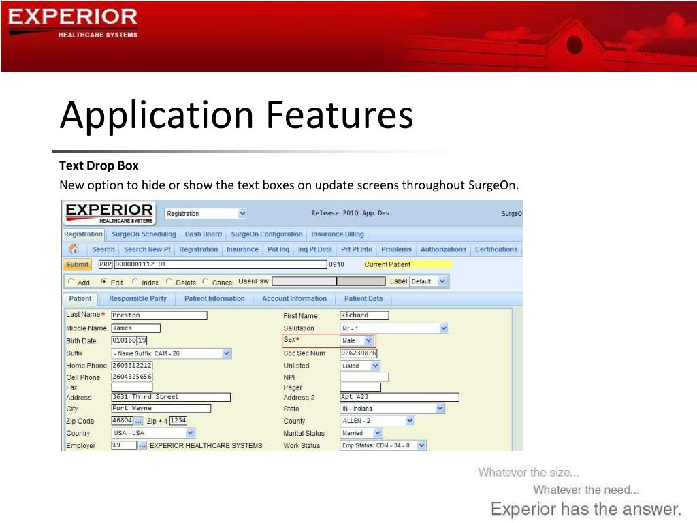The width and height of the screenshot is (697, 523).
Task: Expand the Country dropdown showing USA
Action: (x=153, y=433)
